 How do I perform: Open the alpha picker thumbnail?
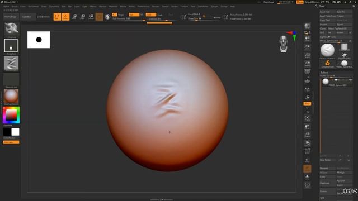11,63
